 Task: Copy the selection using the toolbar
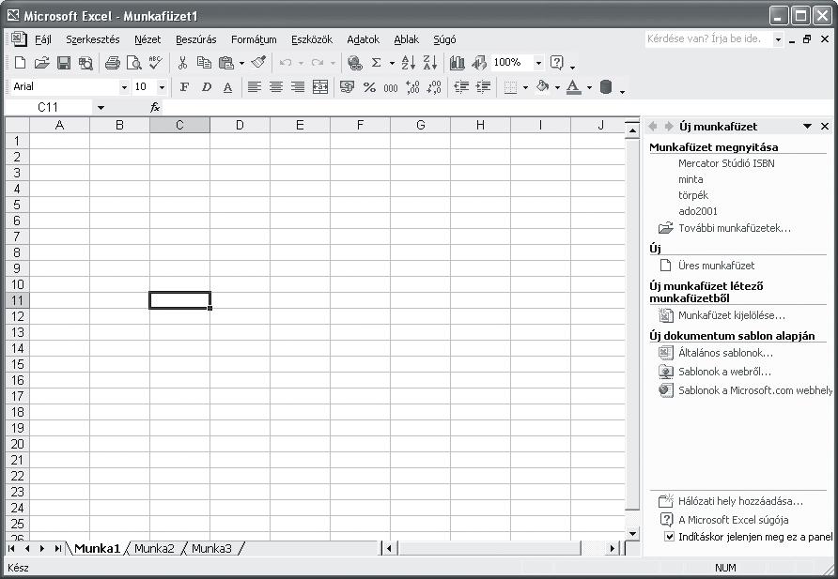pyautogui.click(x=204, y=63)
